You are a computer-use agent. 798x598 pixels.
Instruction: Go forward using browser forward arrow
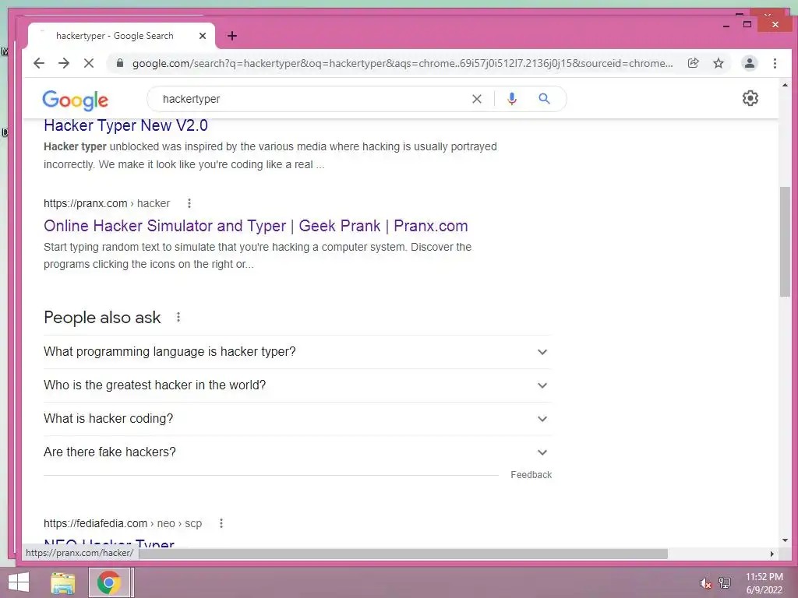pos(64,63)
